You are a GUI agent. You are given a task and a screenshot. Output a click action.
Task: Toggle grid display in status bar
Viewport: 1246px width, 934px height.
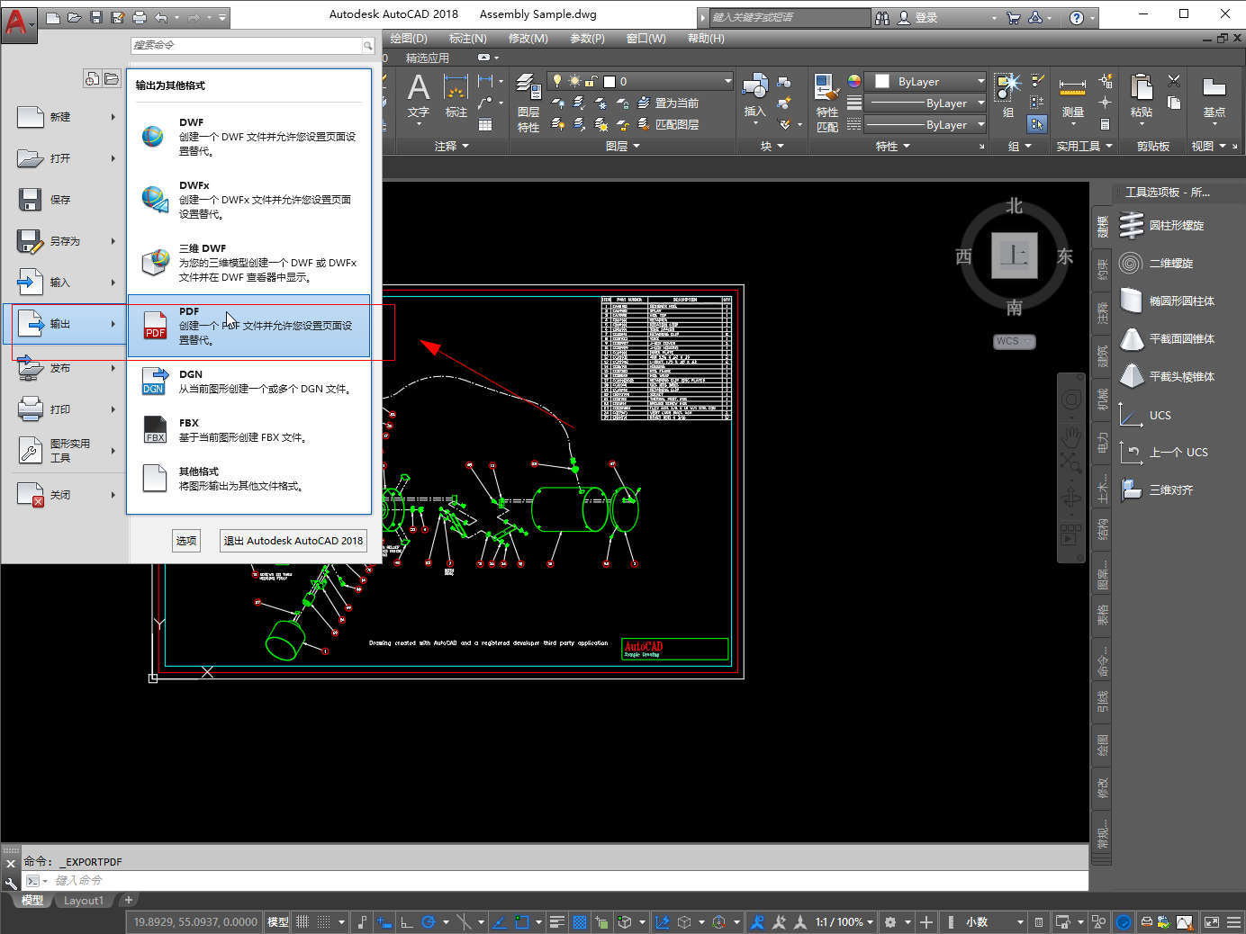(302, 922)
